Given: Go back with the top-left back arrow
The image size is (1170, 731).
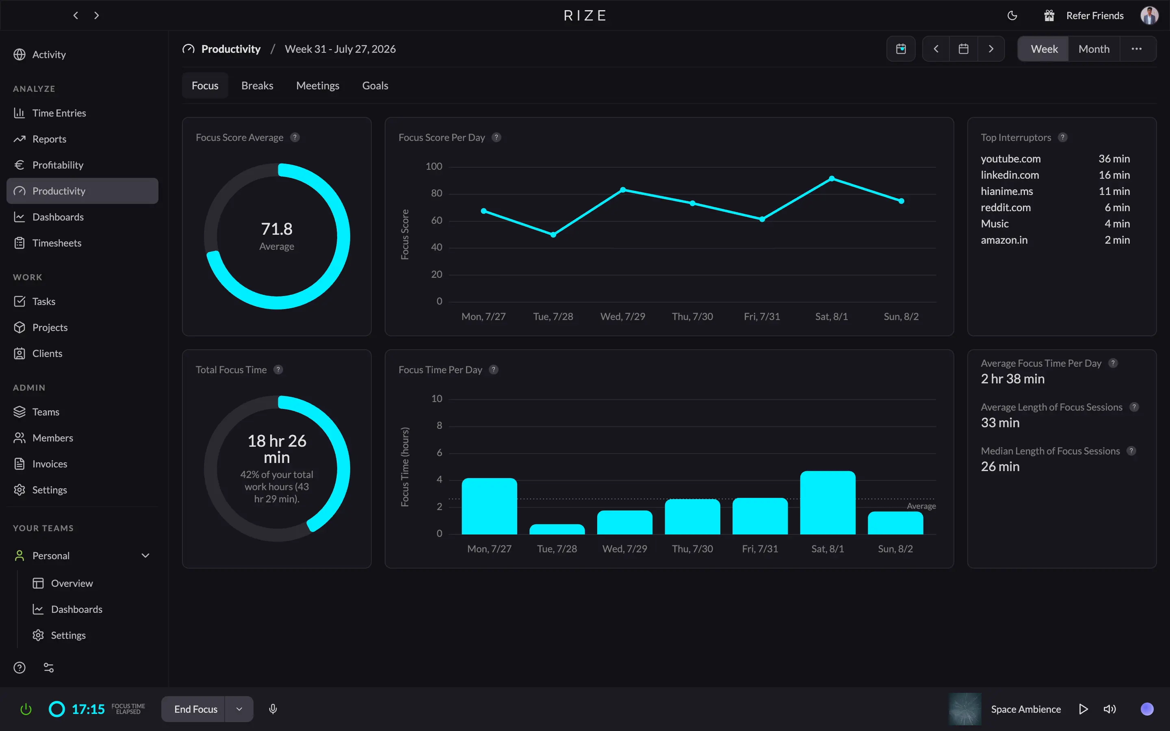Looking at the screenshot, I should (x=76, y=15).
